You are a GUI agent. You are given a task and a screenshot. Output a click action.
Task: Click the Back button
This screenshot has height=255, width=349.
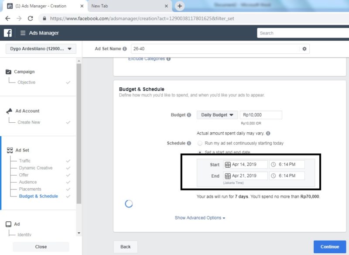tap(126, 247)
